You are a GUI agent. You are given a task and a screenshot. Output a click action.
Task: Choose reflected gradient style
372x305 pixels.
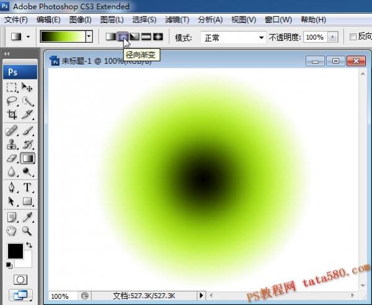(146, 37)
